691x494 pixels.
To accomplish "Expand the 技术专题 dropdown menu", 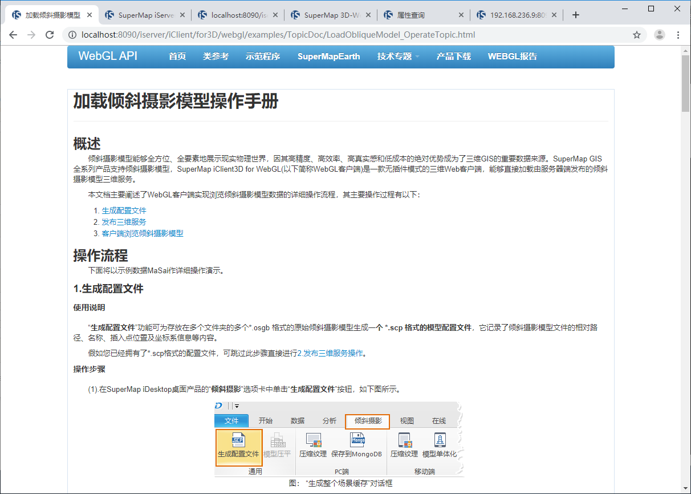I will coord(398,56).
